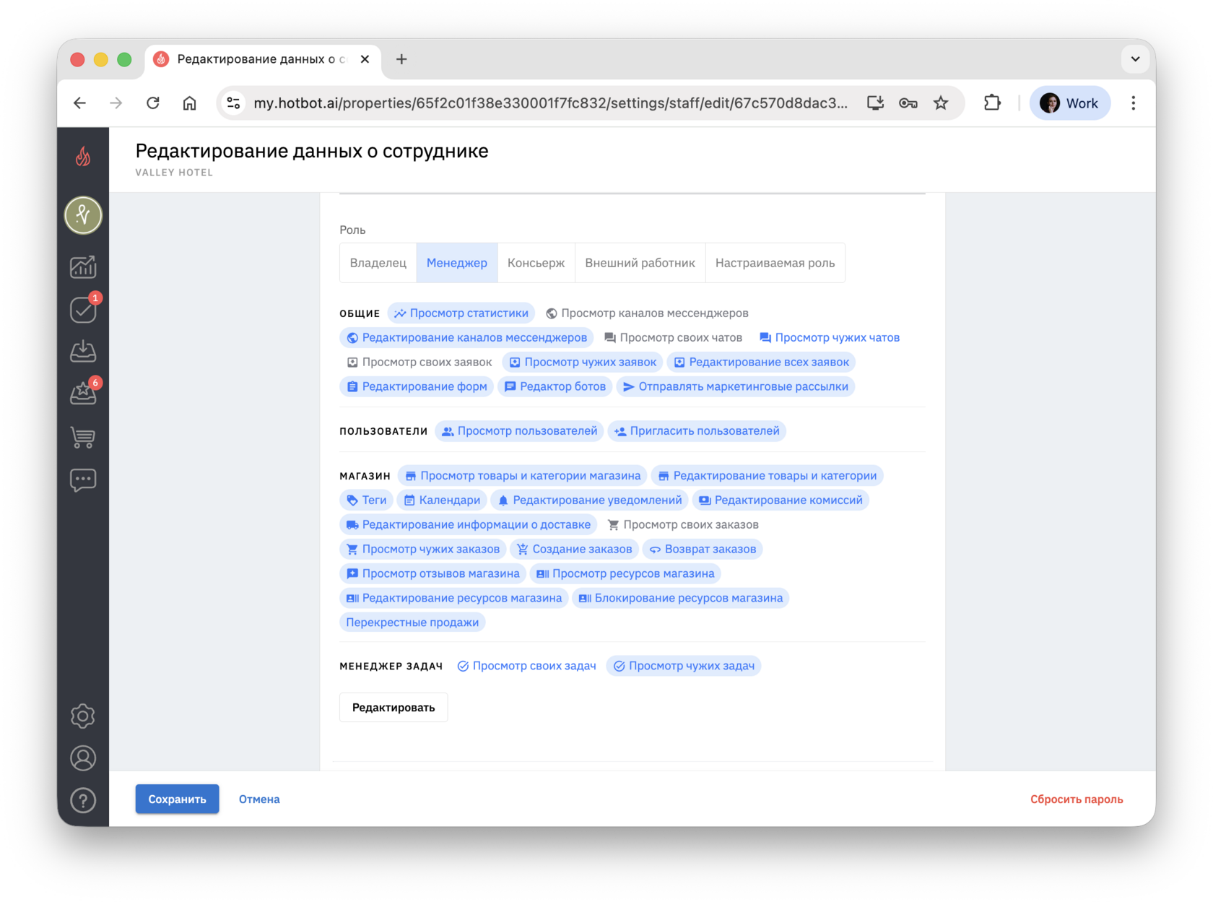
Task: Open the Valley Hotel property avatar
Action: 83,215
